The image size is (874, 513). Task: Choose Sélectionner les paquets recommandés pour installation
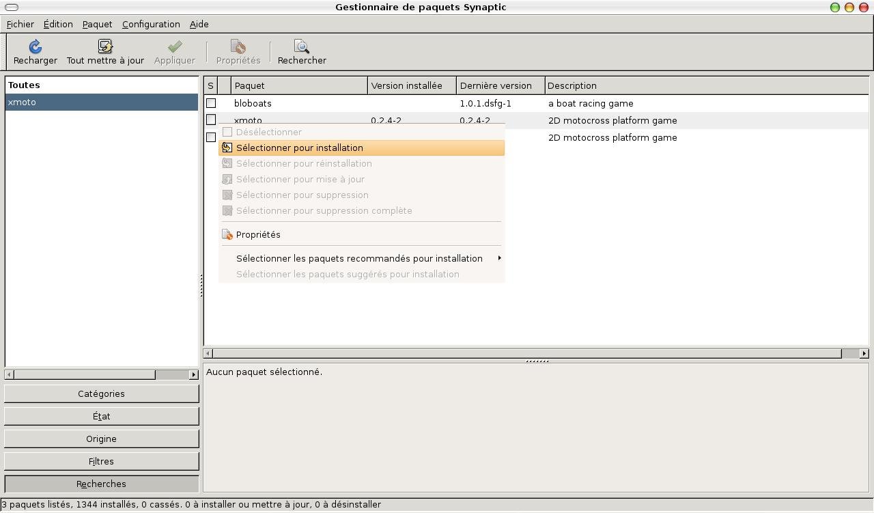[x=361, y=258]
